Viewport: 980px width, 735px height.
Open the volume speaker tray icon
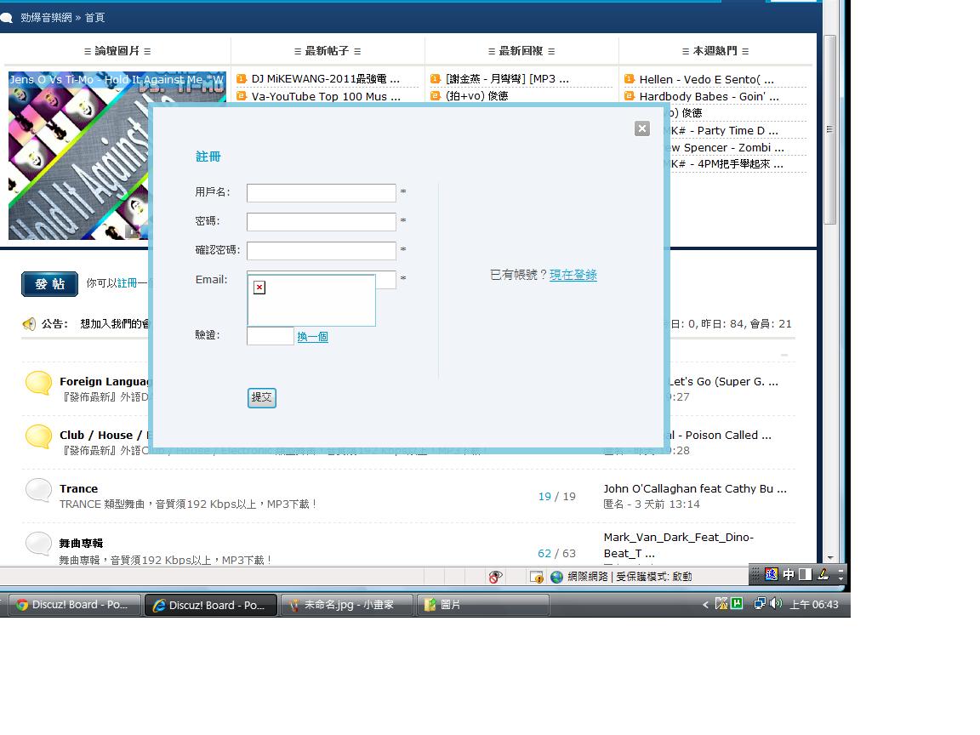775,604
